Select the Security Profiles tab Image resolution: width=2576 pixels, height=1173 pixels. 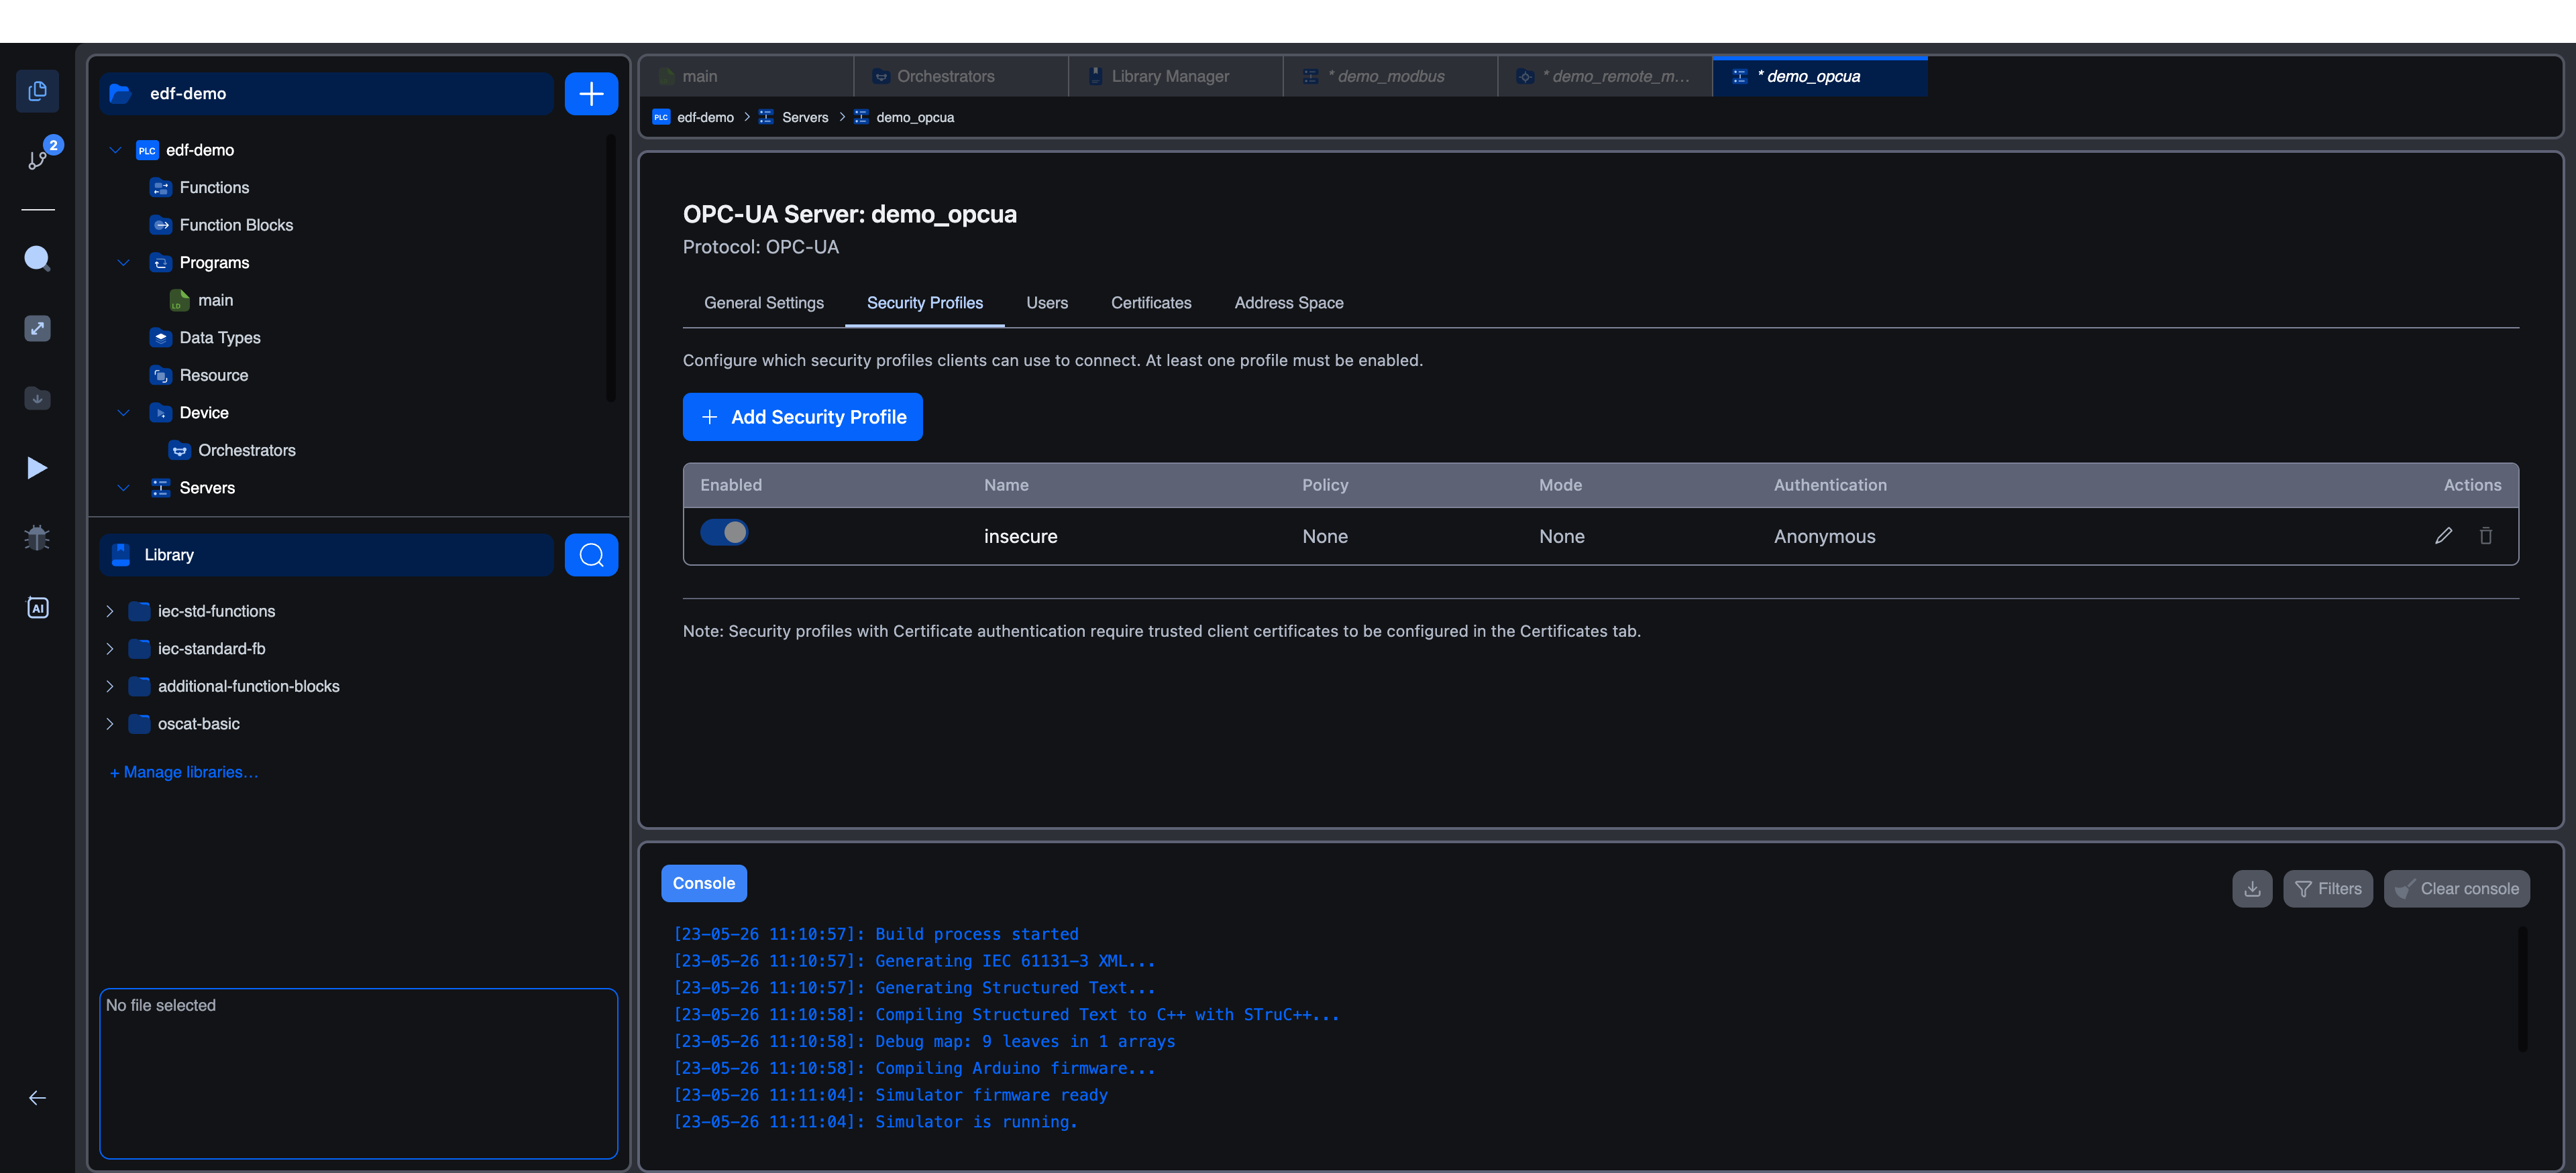click(924, 303)
